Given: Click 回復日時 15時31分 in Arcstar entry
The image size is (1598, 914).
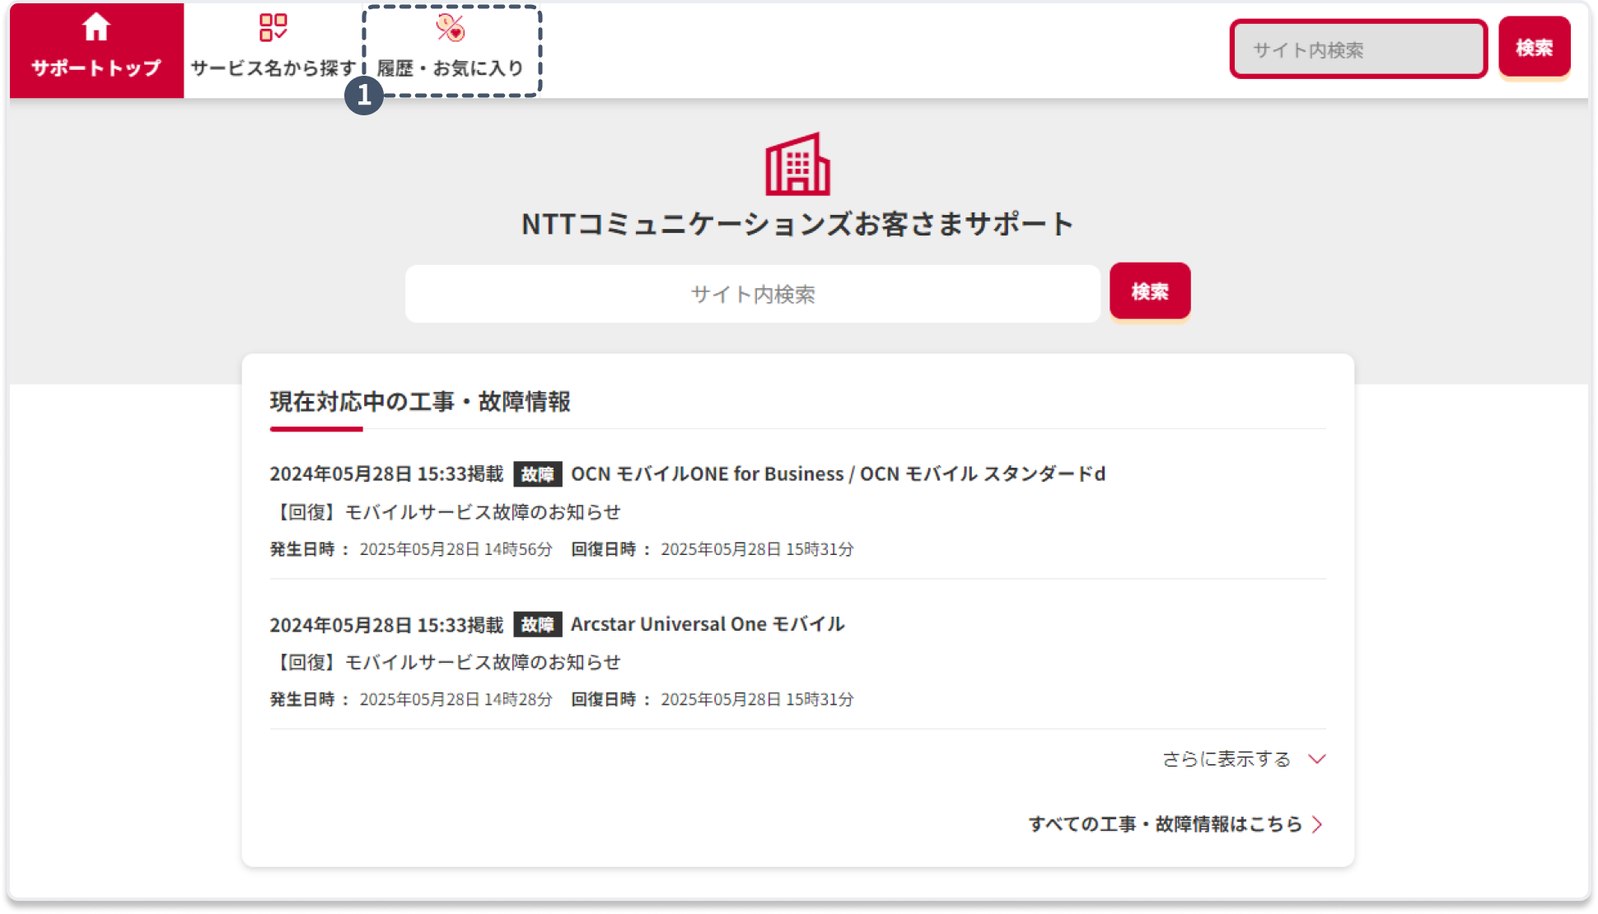Looking at the screenshot, I should (x=713, y=699).
